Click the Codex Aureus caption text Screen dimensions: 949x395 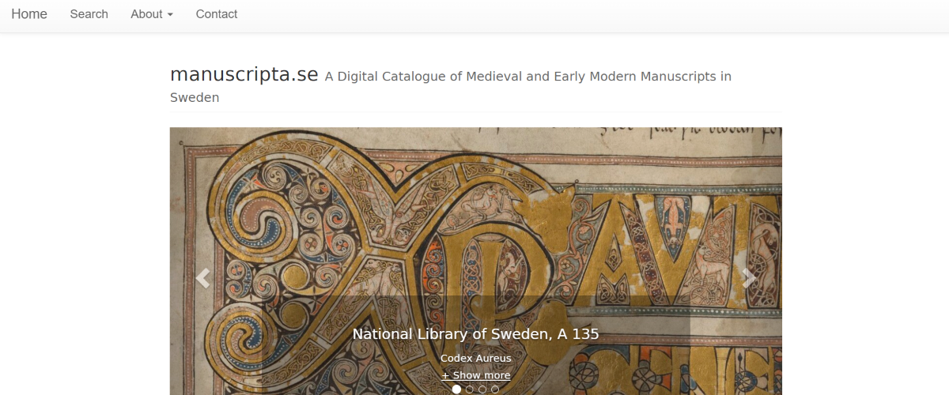[x=475, y=358]
